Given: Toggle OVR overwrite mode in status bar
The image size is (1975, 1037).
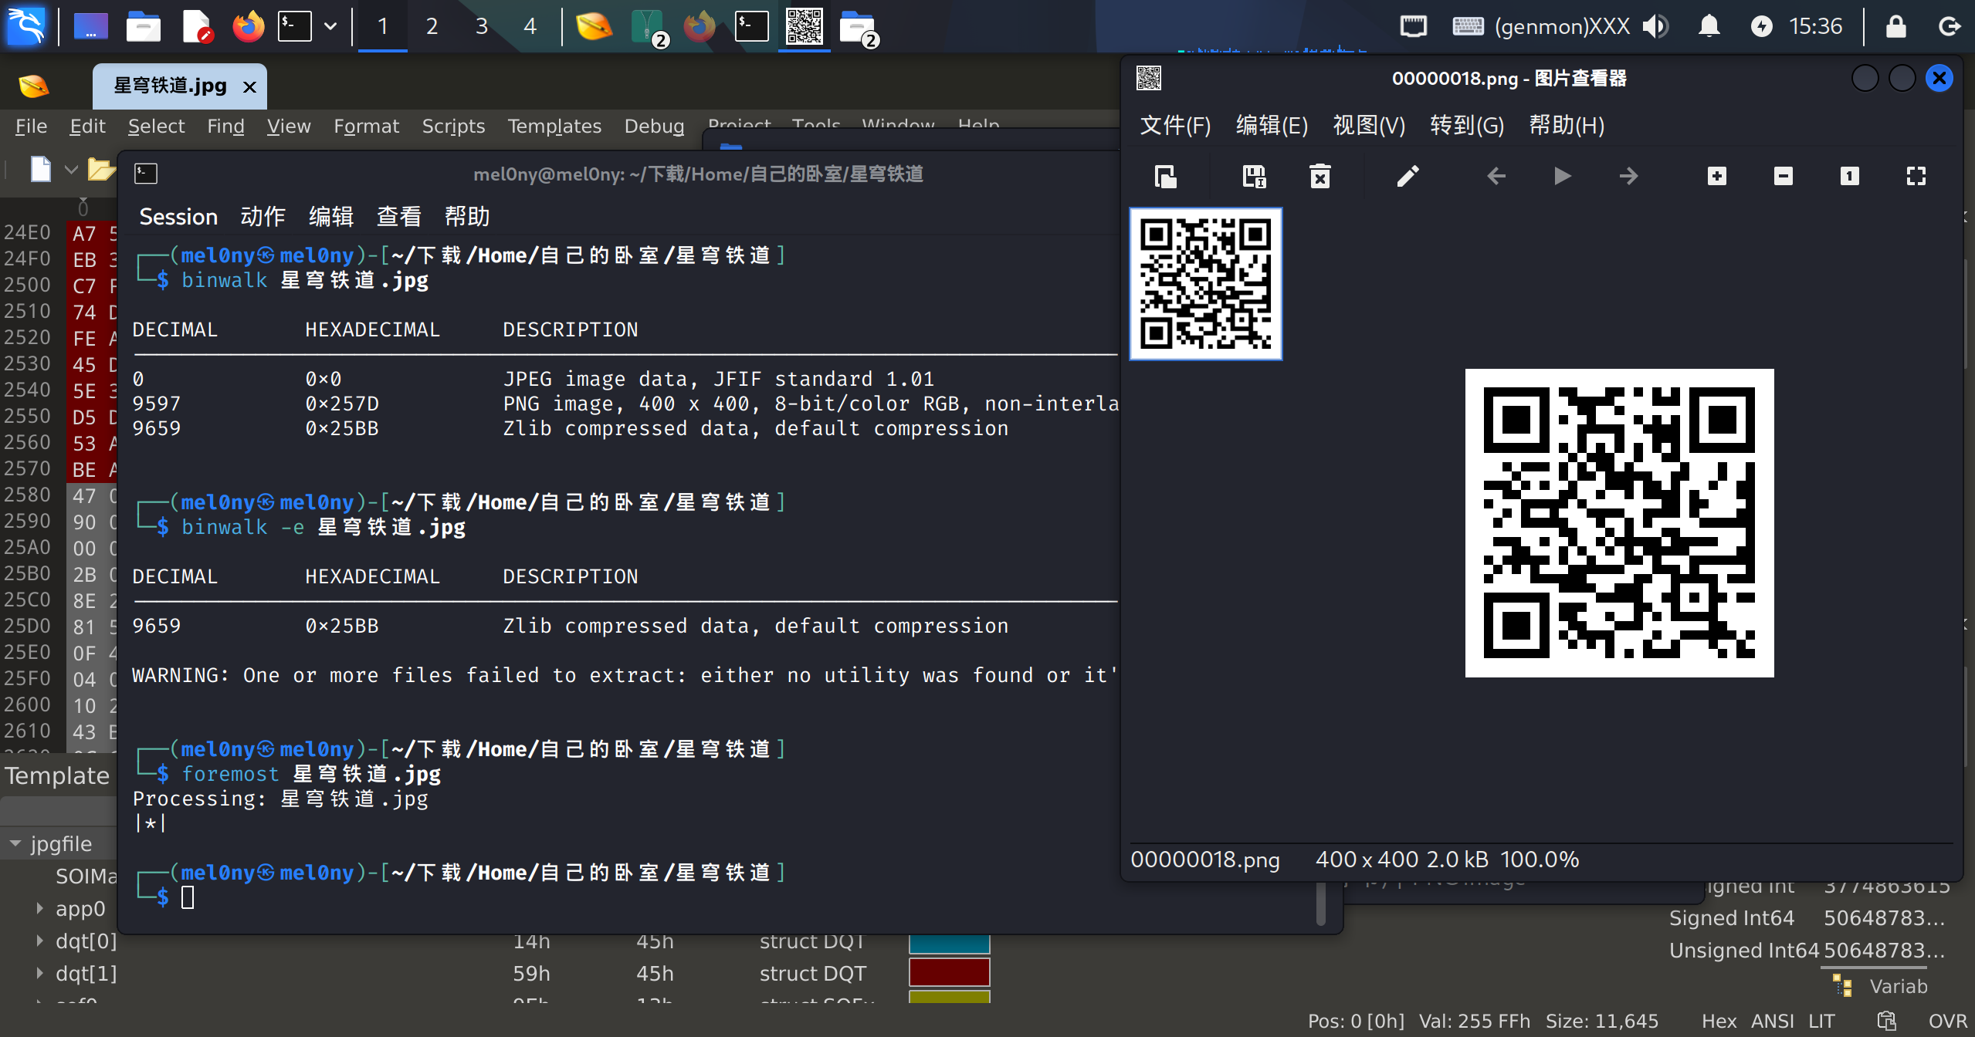Looking at the screenshot, I should coord(1947,1021).
